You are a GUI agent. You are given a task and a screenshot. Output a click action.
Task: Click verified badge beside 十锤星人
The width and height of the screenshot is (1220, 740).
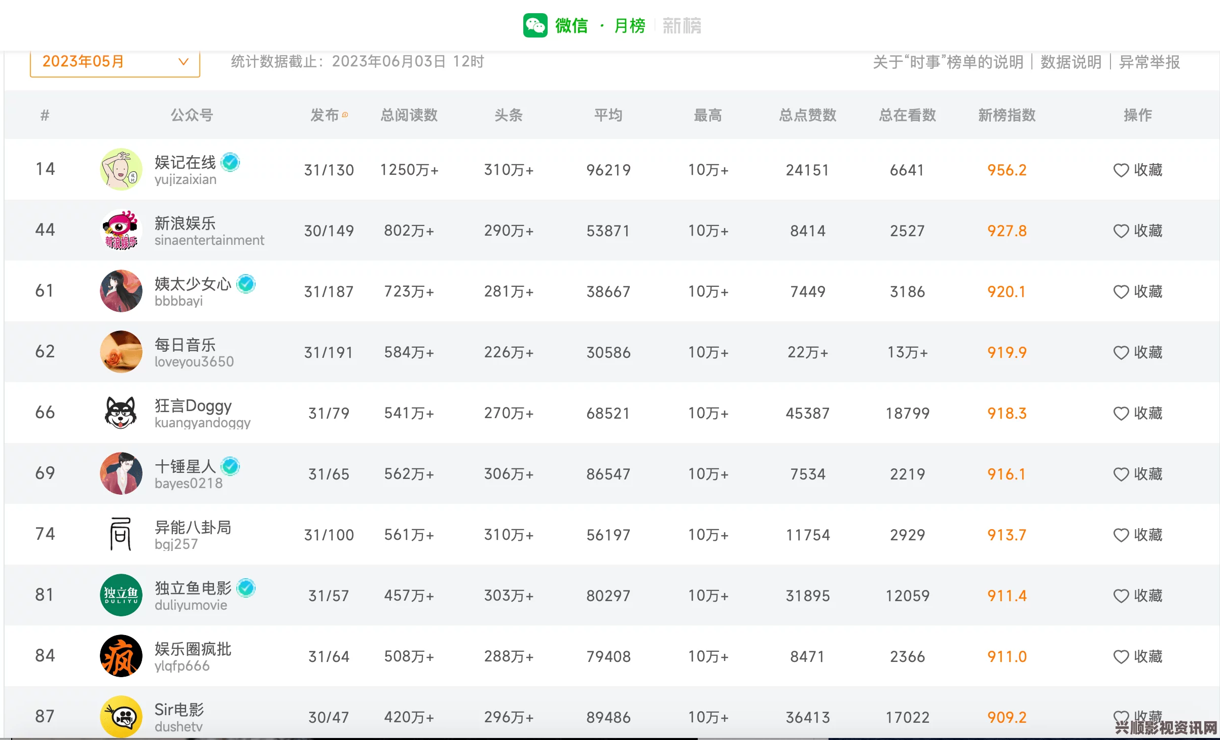(x=231, y=466)
